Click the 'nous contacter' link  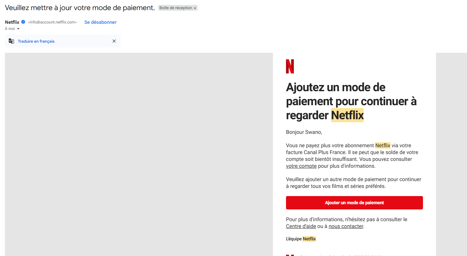(346, 226)
